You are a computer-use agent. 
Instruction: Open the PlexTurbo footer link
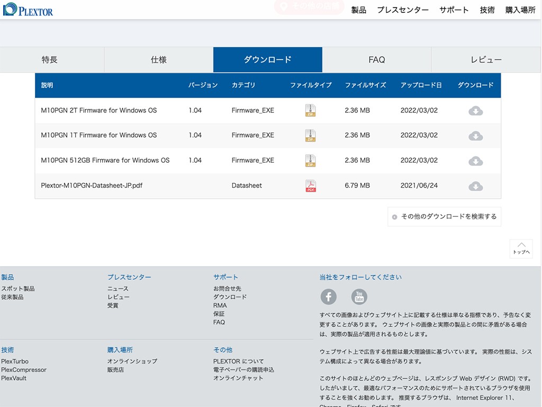[x=15, y=361]
